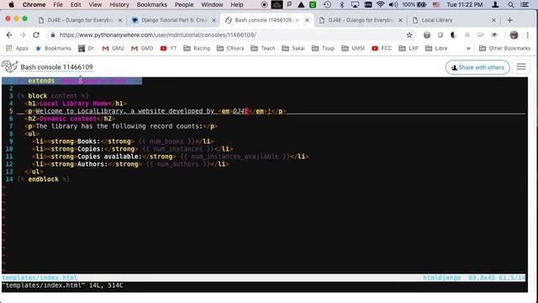Expand the CRsera bookmark folder

tap(230, 49)
